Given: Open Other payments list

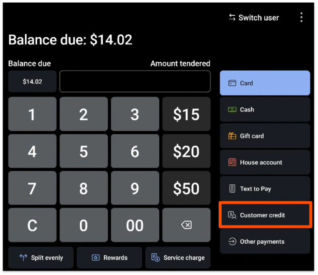Looking at the screenshot, I should click(x=265, y=242).
